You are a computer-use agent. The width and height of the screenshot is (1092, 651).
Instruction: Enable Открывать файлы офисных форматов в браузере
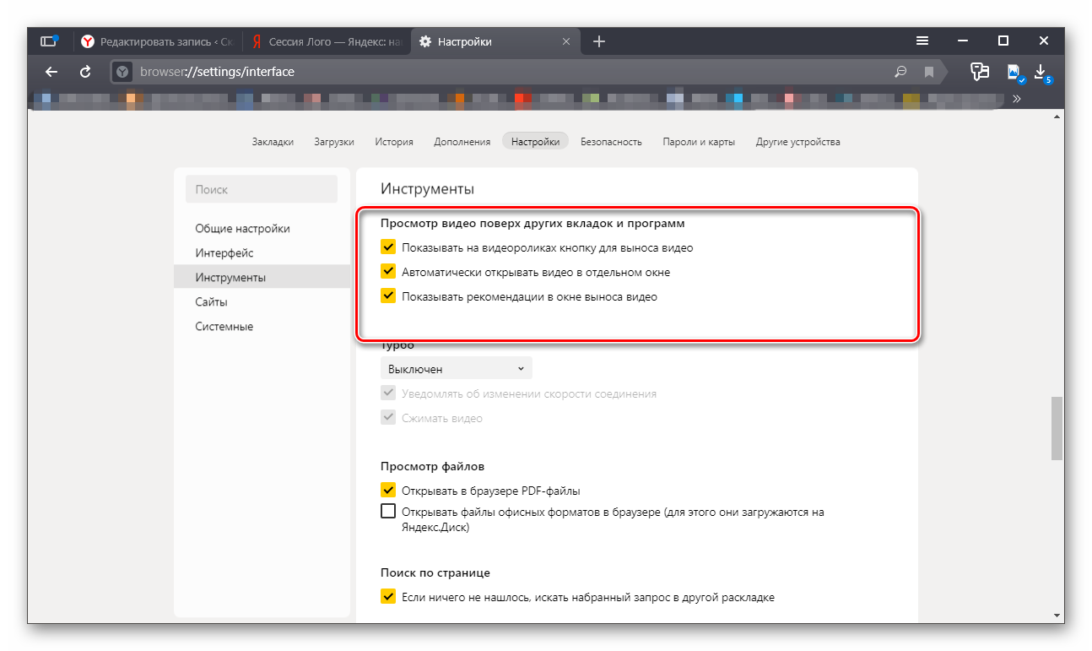388,511
